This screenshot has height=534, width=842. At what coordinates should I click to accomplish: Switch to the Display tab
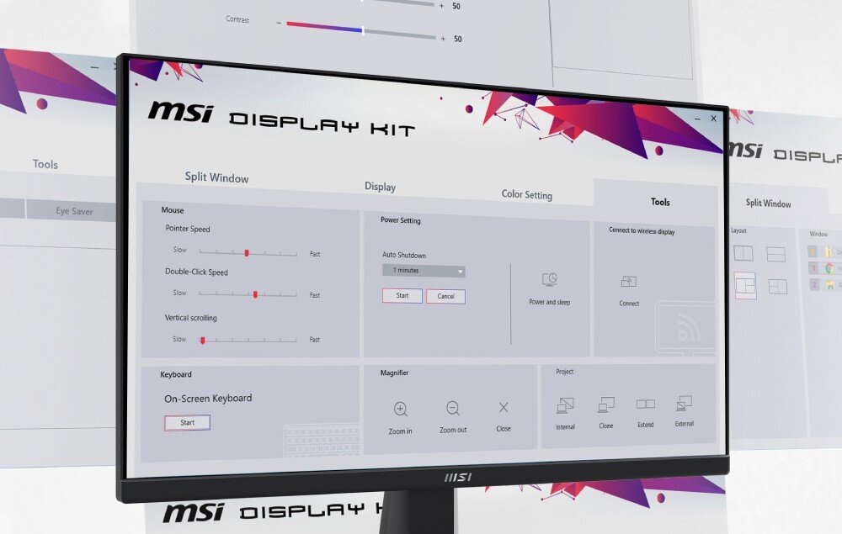pyautogui.click(x=381, y=187)
